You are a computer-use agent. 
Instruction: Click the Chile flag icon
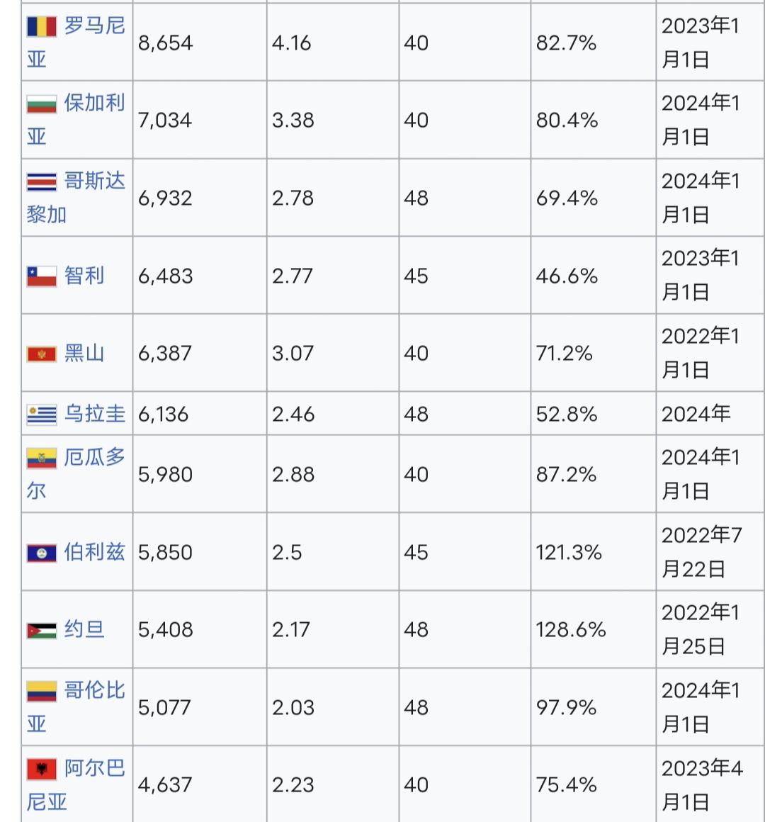pos(42,276)
